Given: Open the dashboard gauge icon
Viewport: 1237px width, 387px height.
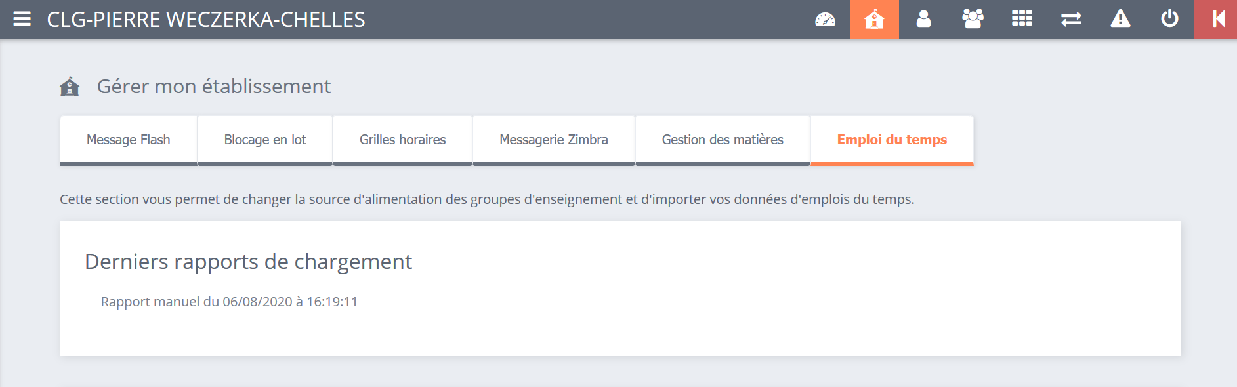Looking at the screenshot, I should click(x=825, y=20).
